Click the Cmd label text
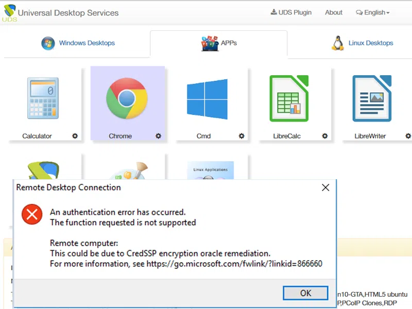Viewport: 412px width, 309px height. (203, 136)
